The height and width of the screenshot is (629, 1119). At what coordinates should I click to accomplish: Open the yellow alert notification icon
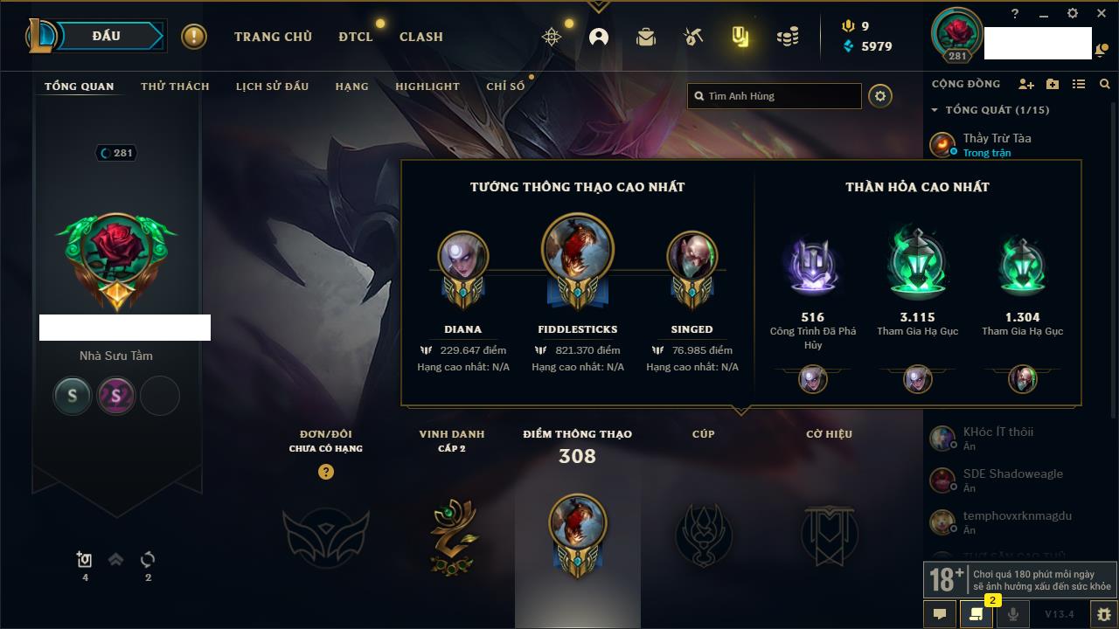point(194,37)
